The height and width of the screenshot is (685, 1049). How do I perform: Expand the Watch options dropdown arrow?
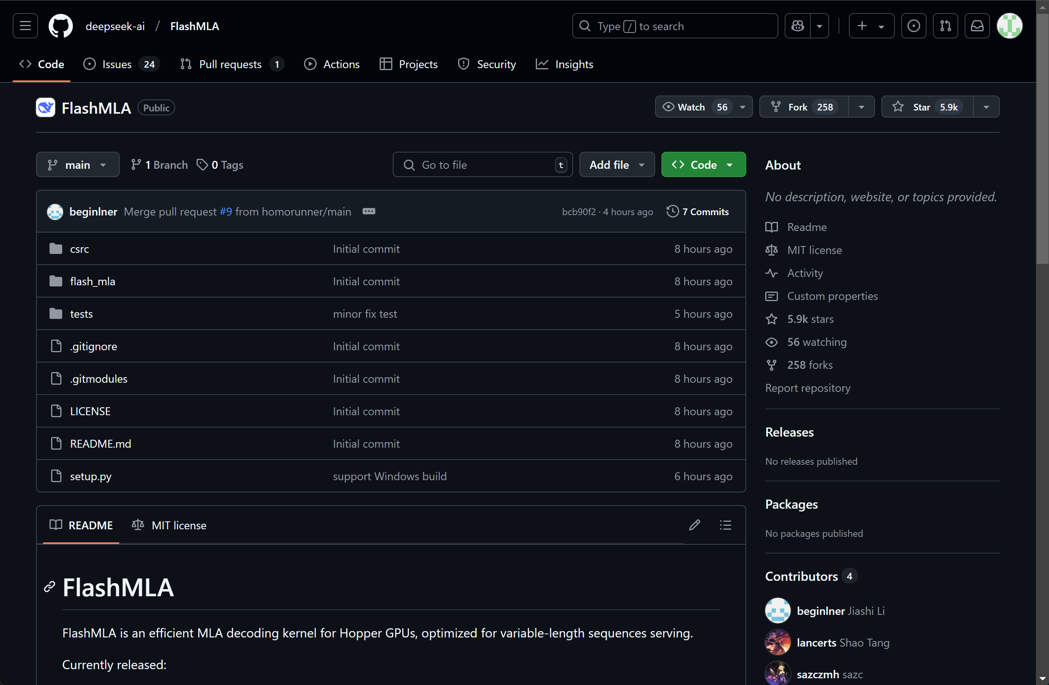pos(743,107)
